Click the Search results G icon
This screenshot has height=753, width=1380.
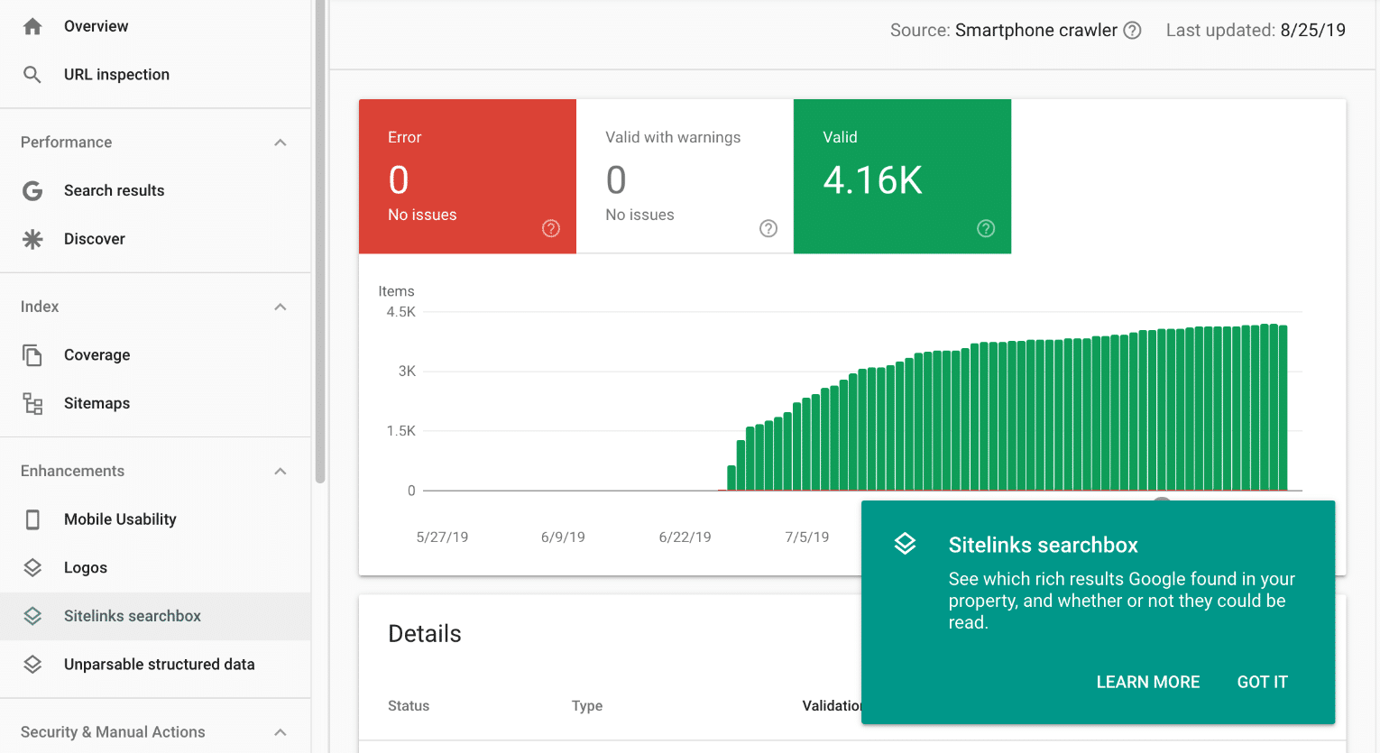(32, 190)
